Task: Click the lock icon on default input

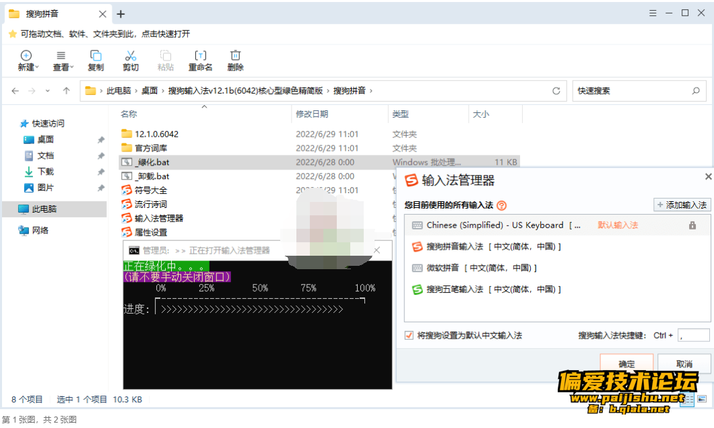Action: click(692, 225)
